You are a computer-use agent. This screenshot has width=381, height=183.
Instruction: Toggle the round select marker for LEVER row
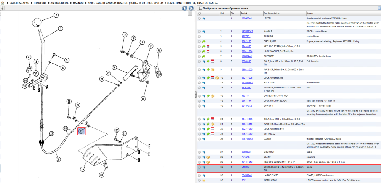click(x=199, y=18)
